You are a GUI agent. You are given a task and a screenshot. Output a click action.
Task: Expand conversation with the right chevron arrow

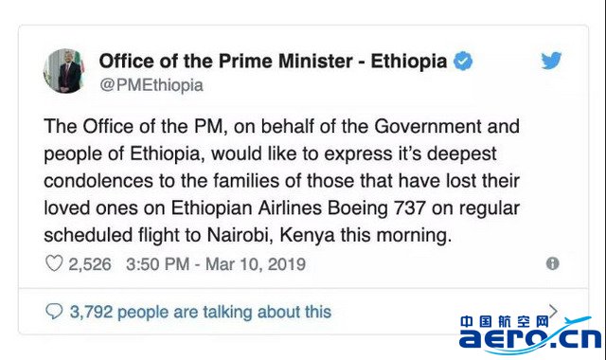553,311
